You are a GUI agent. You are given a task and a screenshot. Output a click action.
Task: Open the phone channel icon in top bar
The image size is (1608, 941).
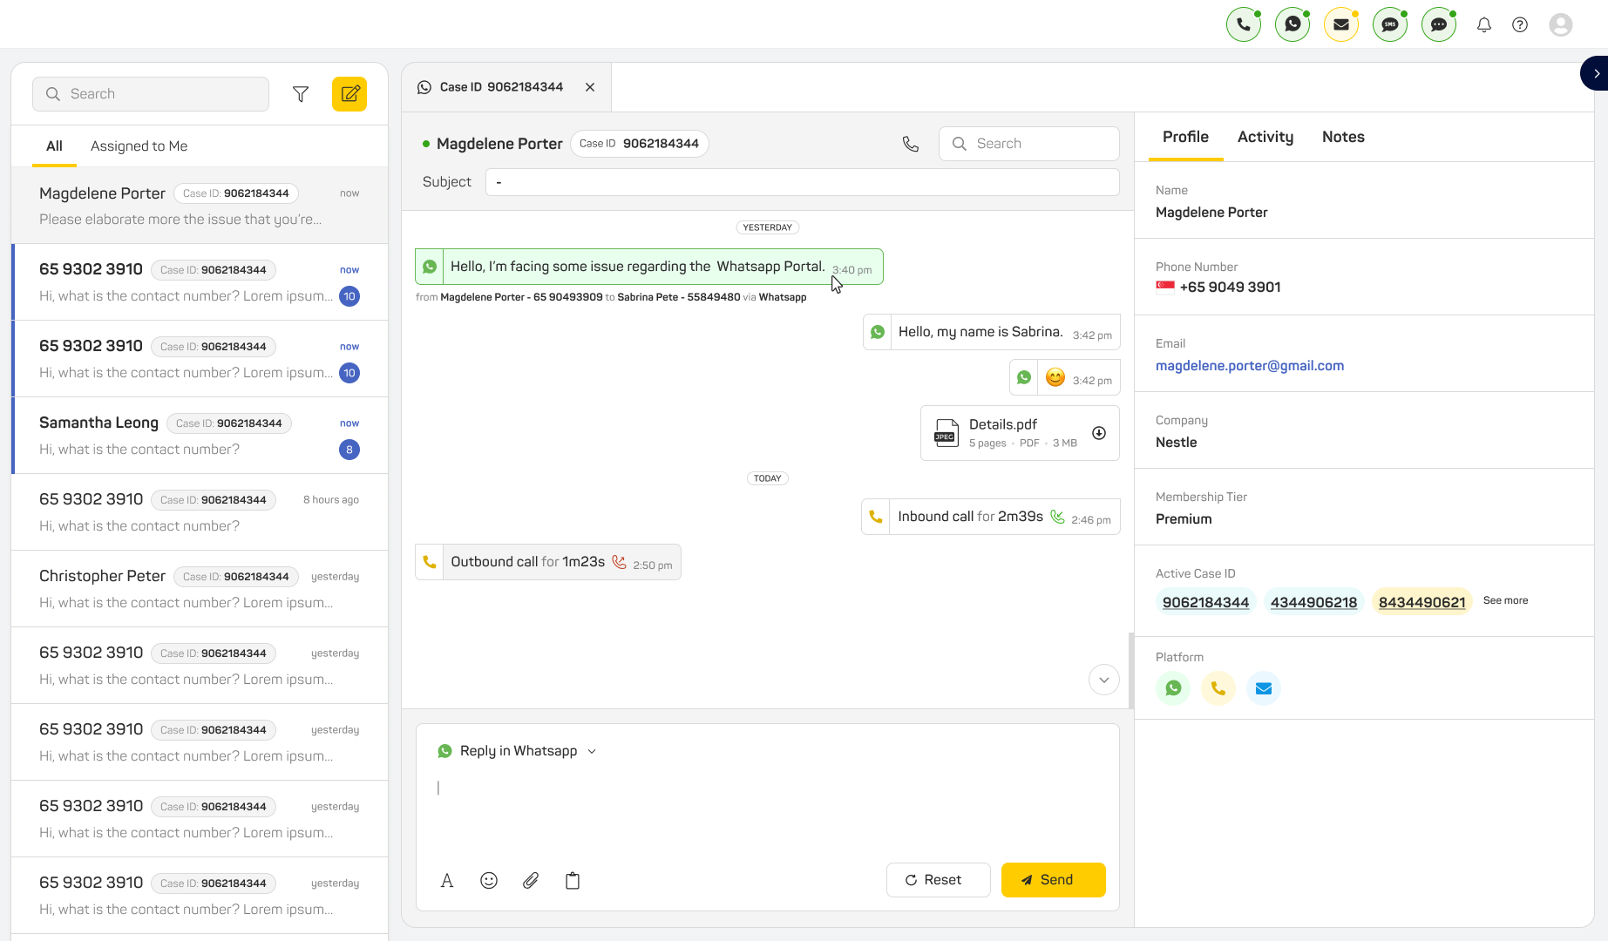point(1244,24)
